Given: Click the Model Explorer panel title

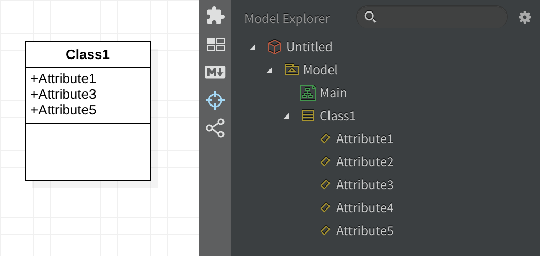Looking at the screenshot, I should [287, 19].
